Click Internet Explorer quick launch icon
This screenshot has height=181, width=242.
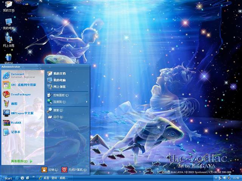click(x=17, y=178)
